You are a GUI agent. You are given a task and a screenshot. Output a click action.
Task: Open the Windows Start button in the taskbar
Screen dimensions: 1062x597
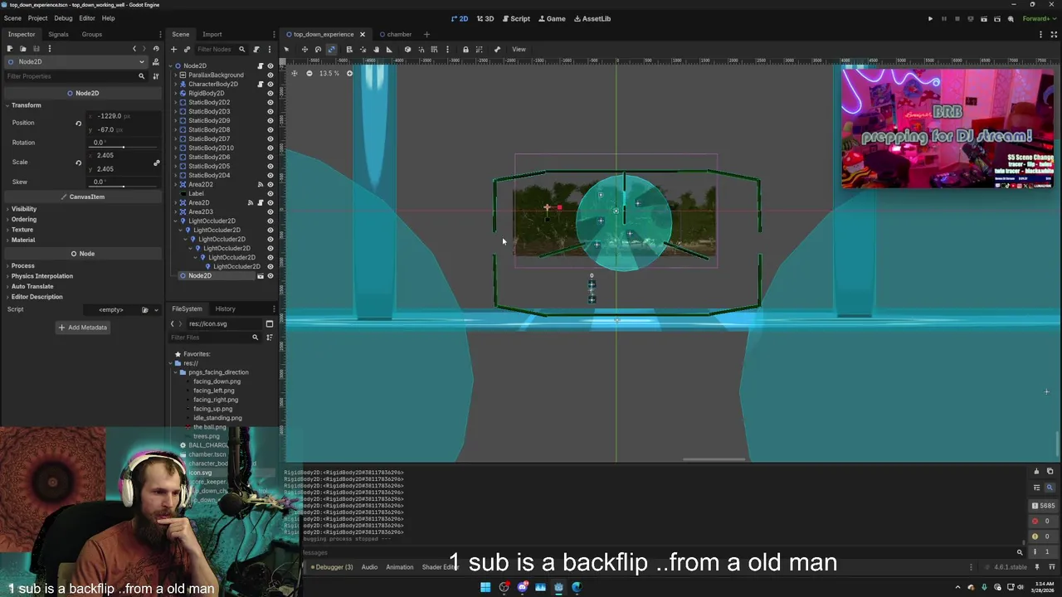(485, 588)
